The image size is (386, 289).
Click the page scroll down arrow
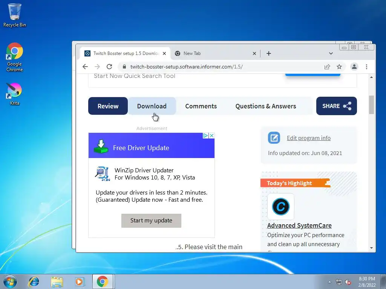[x=371, y=248]
